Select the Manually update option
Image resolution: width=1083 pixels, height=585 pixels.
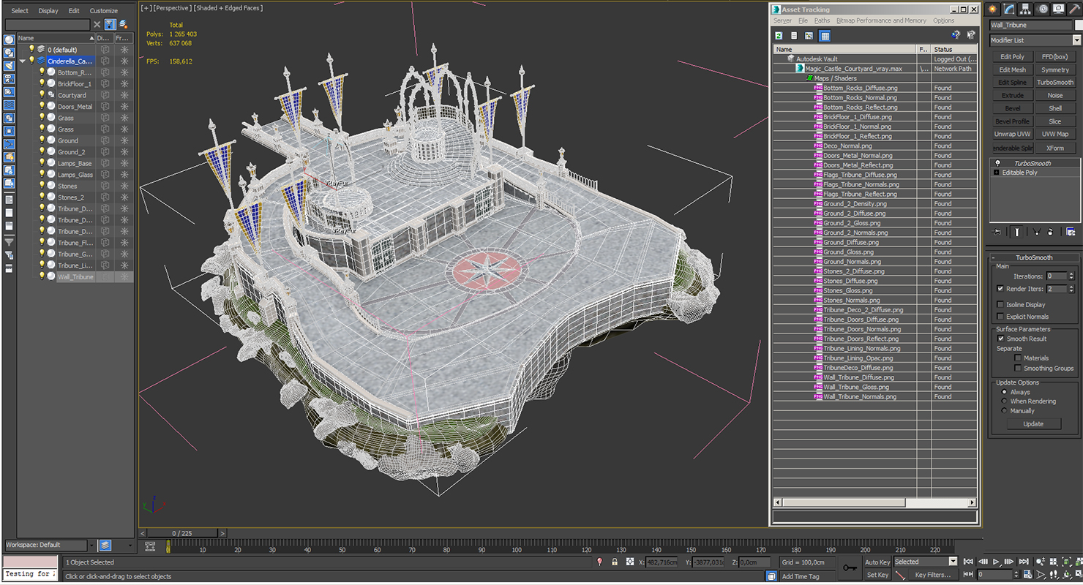[1003, 411]
